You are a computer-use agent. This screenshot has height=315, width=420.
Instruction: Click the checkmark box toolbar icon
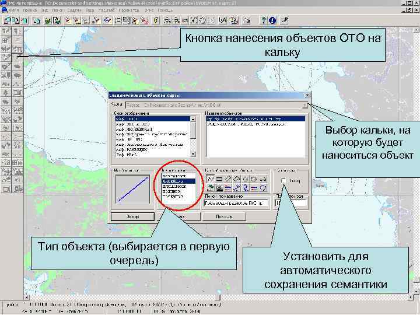(194, 20)
